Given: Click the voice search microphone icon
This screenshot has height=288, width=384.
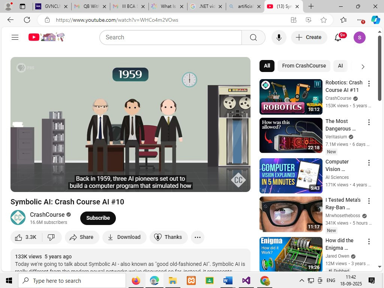Looking at the screenshot, I should (x=279, y=37).
